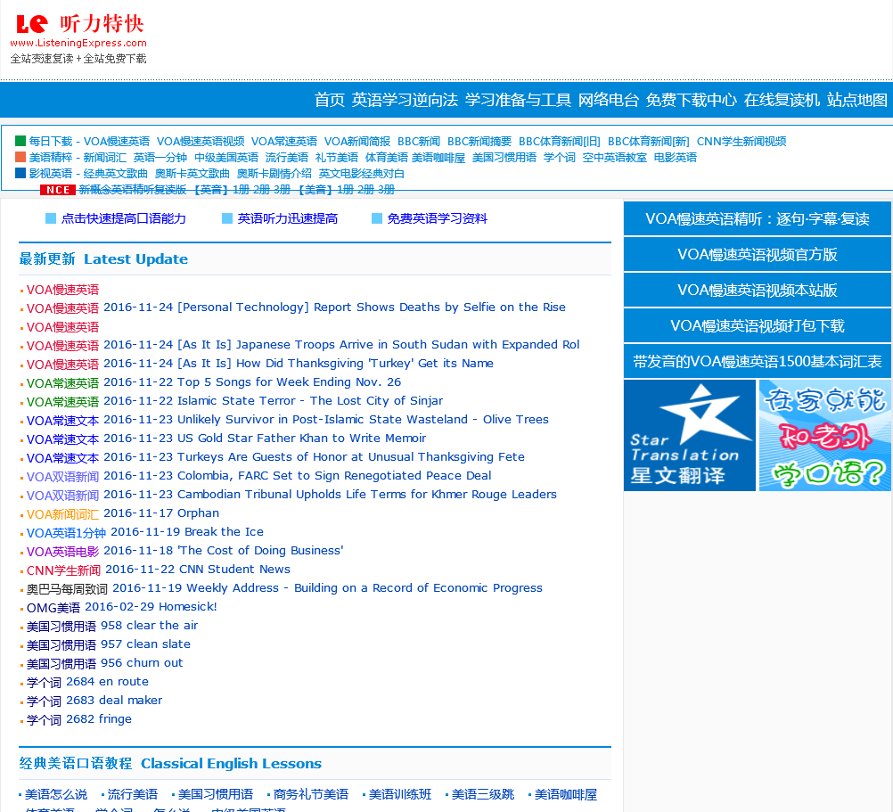Image resolution: width=893 pixels, height=812 pixels.
Task: Click VOA慢速英语视频本站版 button
Action: tap(757, 290)
